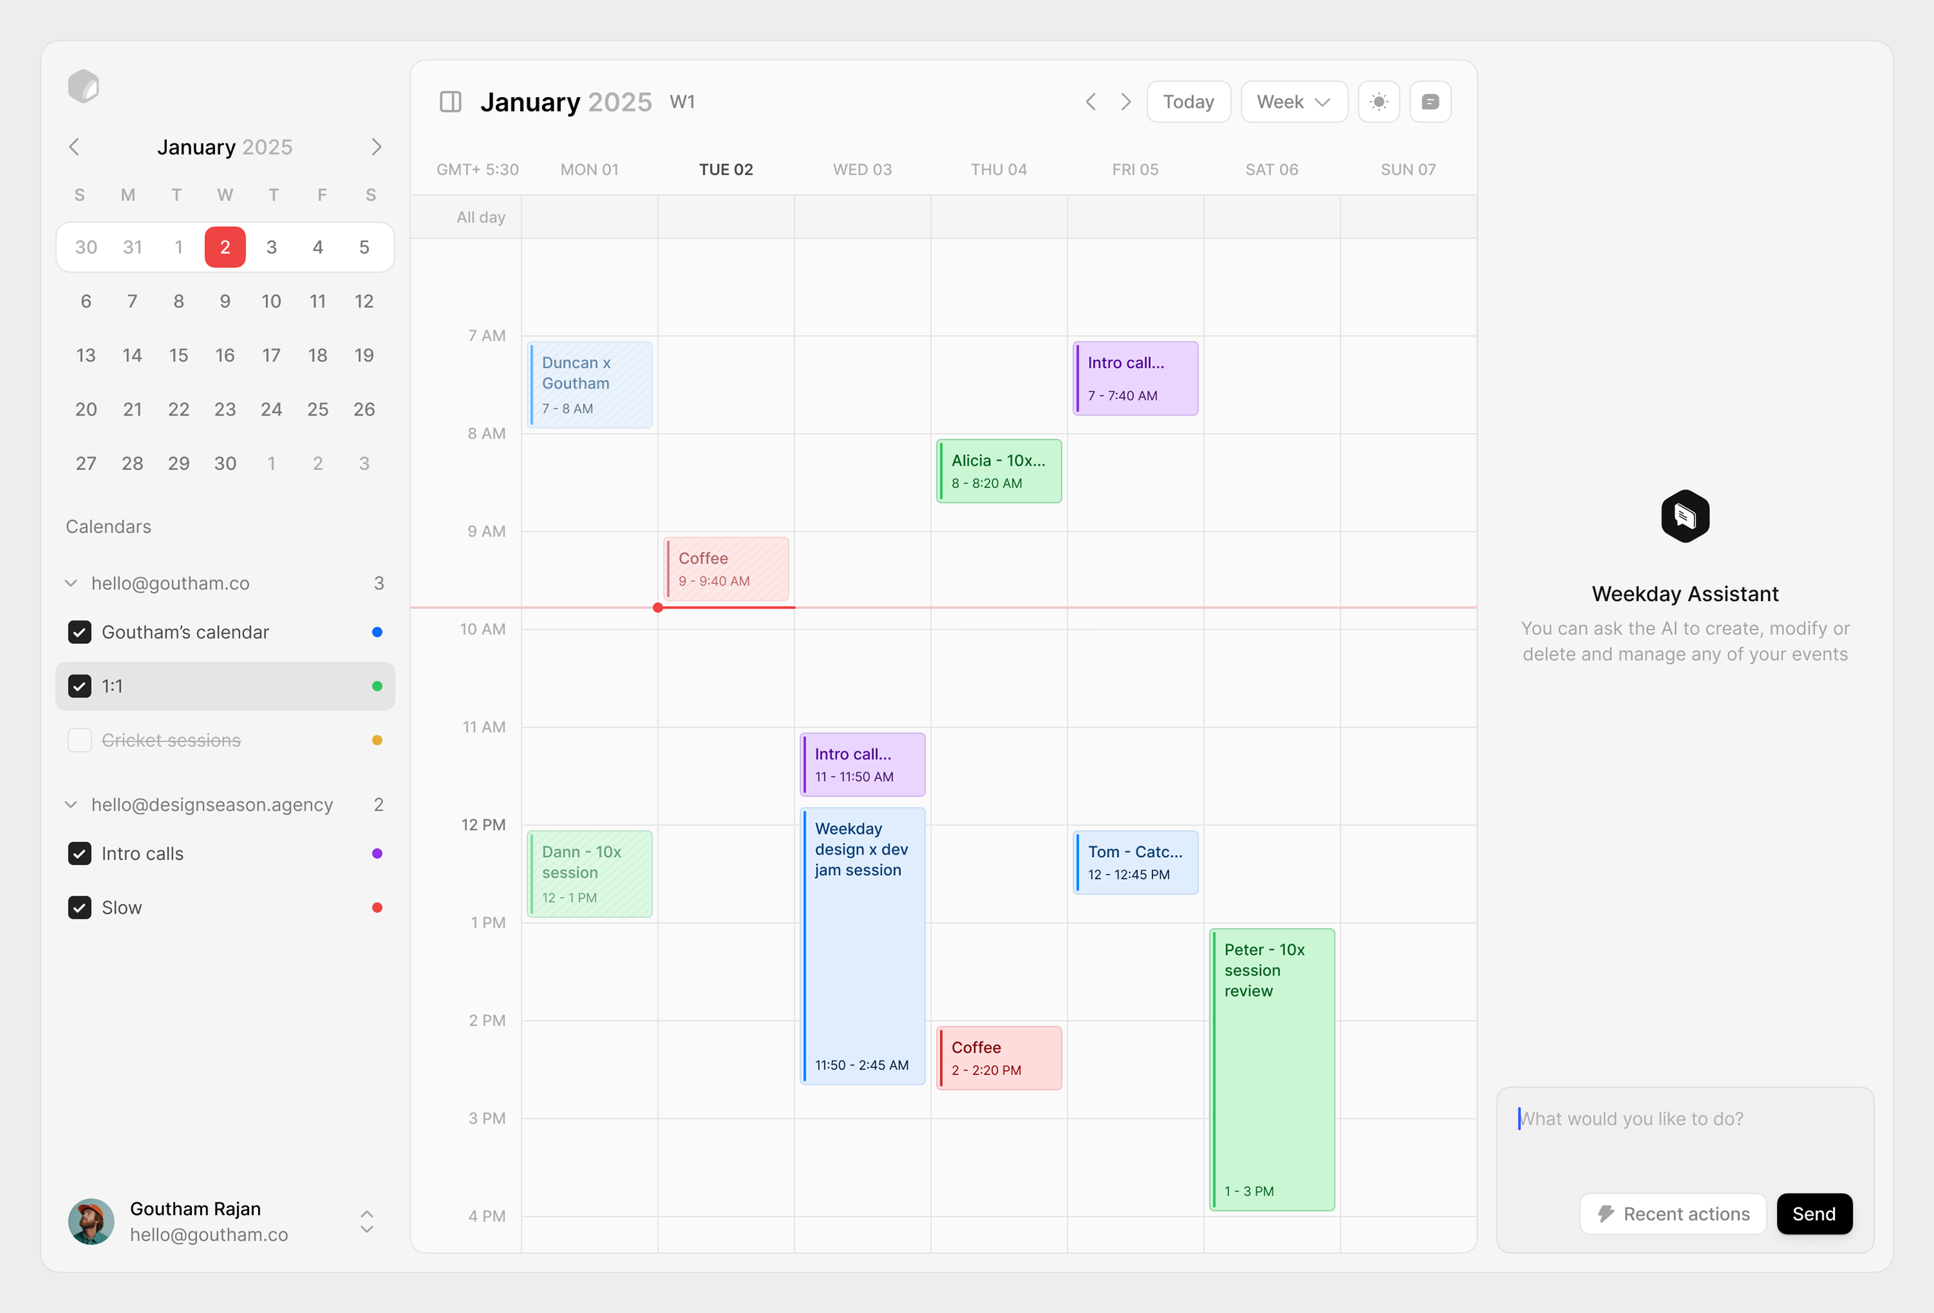Click the app logo in the top left
Viewport: 1934px width, 1313px height.
point(85,85)
